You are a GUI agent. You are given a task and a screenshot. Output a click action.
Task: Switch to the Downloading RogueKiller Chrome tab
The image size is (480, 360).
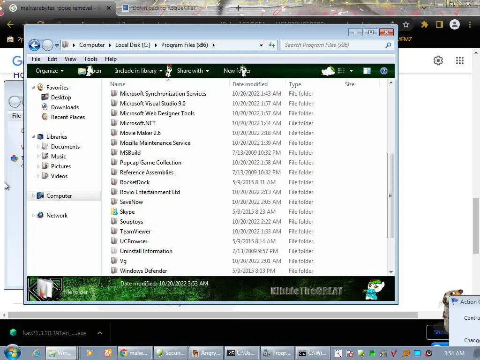172,8
